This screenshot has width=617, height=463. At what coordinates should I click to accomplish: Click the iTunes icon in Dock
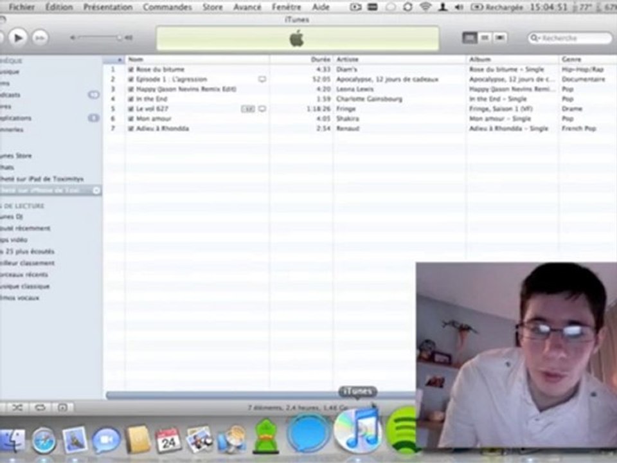358,430
